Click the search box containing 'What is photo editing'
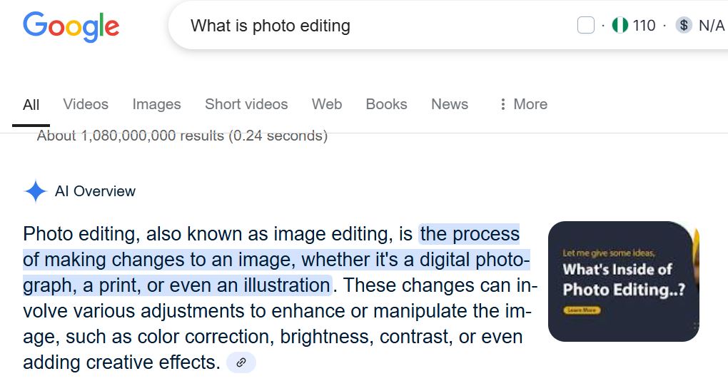The height and width of the screenshot is (391, 728). coord(357,26)
